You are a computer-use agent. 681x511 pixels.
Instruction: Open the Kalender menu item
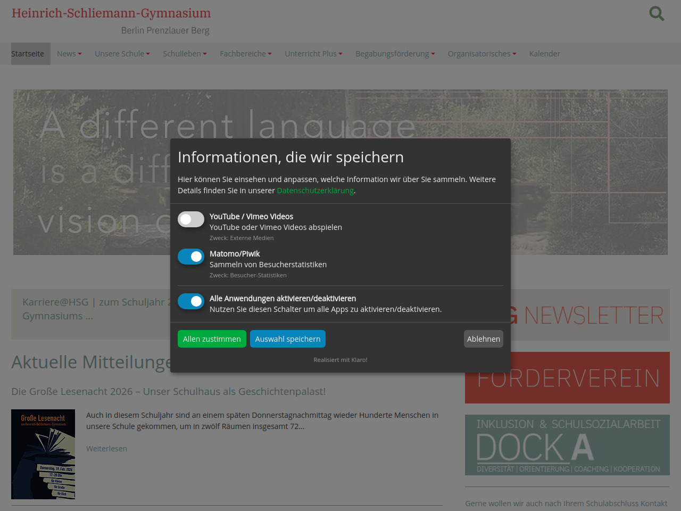(x=544, y=54)
